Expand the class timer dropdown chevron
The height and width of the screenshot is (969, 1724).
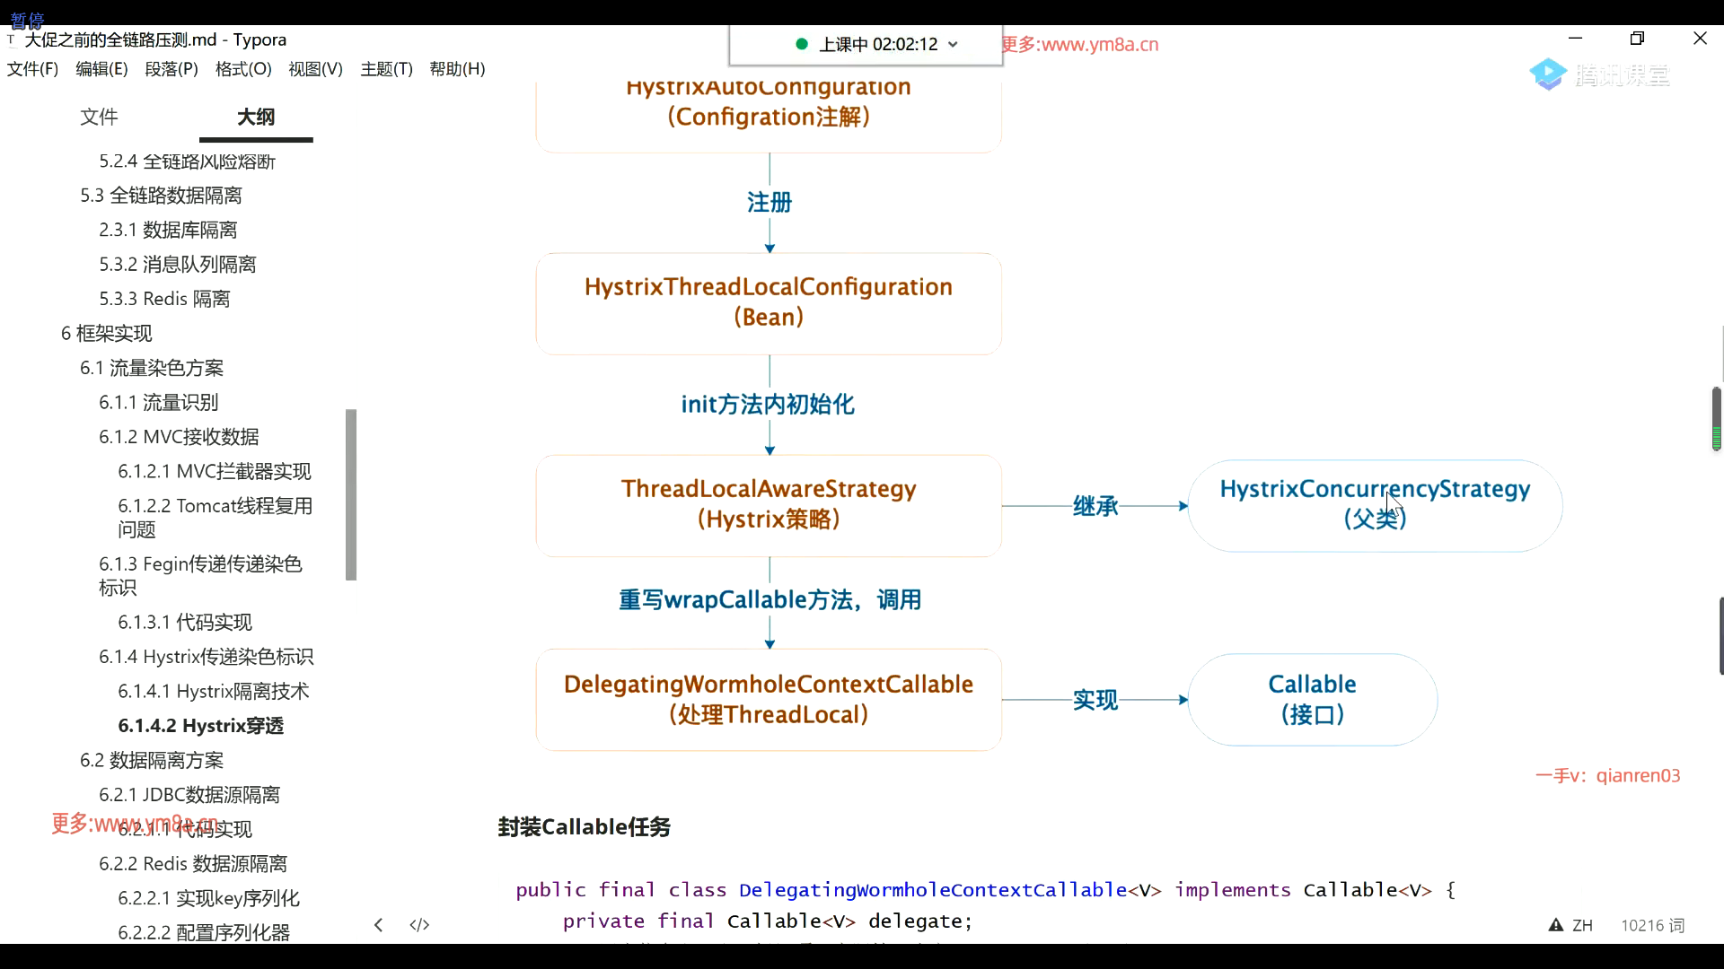coord(953,44)
